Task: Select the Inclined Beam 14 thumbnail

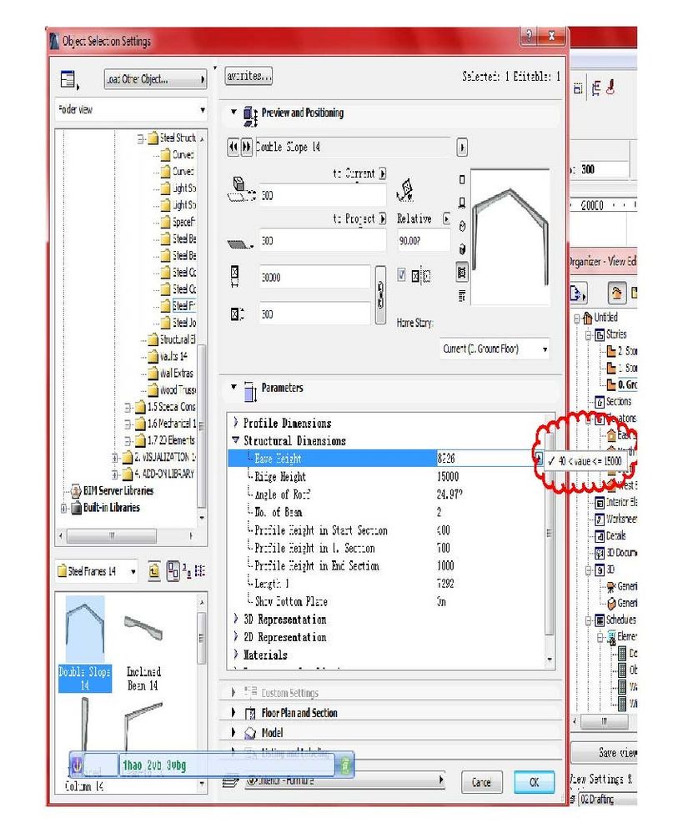Action: [143, 654]
